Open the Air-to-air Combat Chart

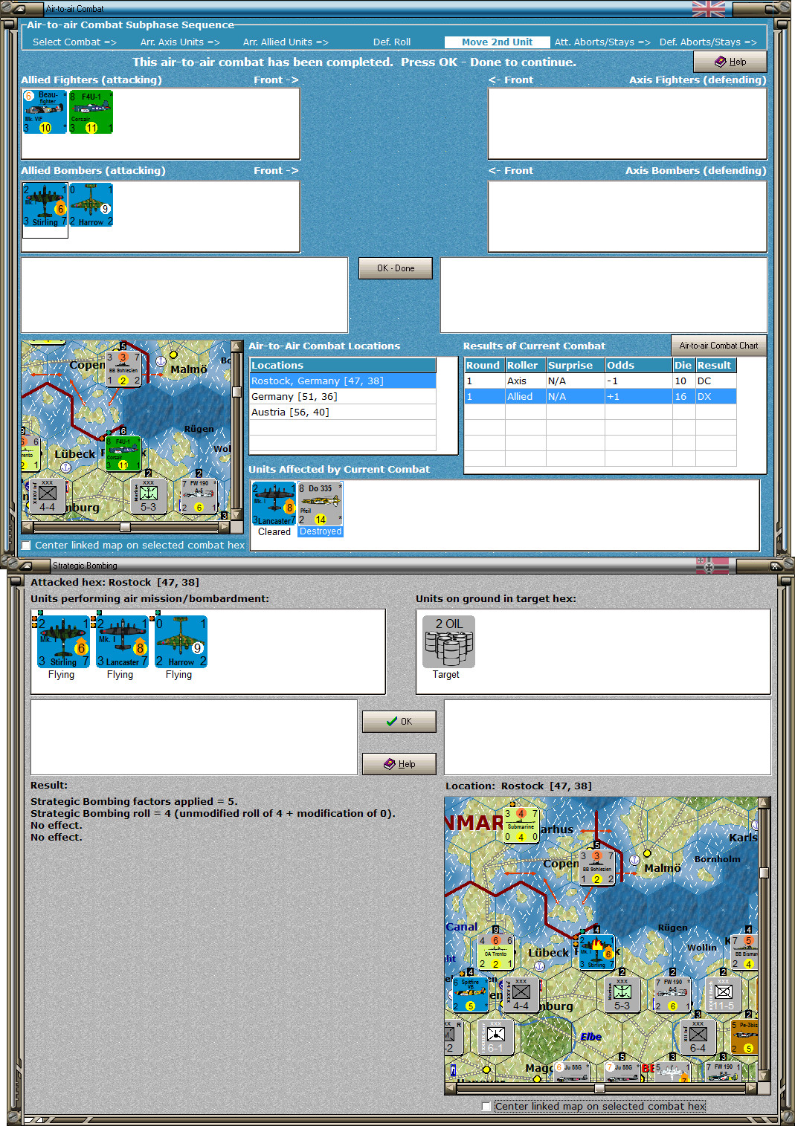pos(718,346)
